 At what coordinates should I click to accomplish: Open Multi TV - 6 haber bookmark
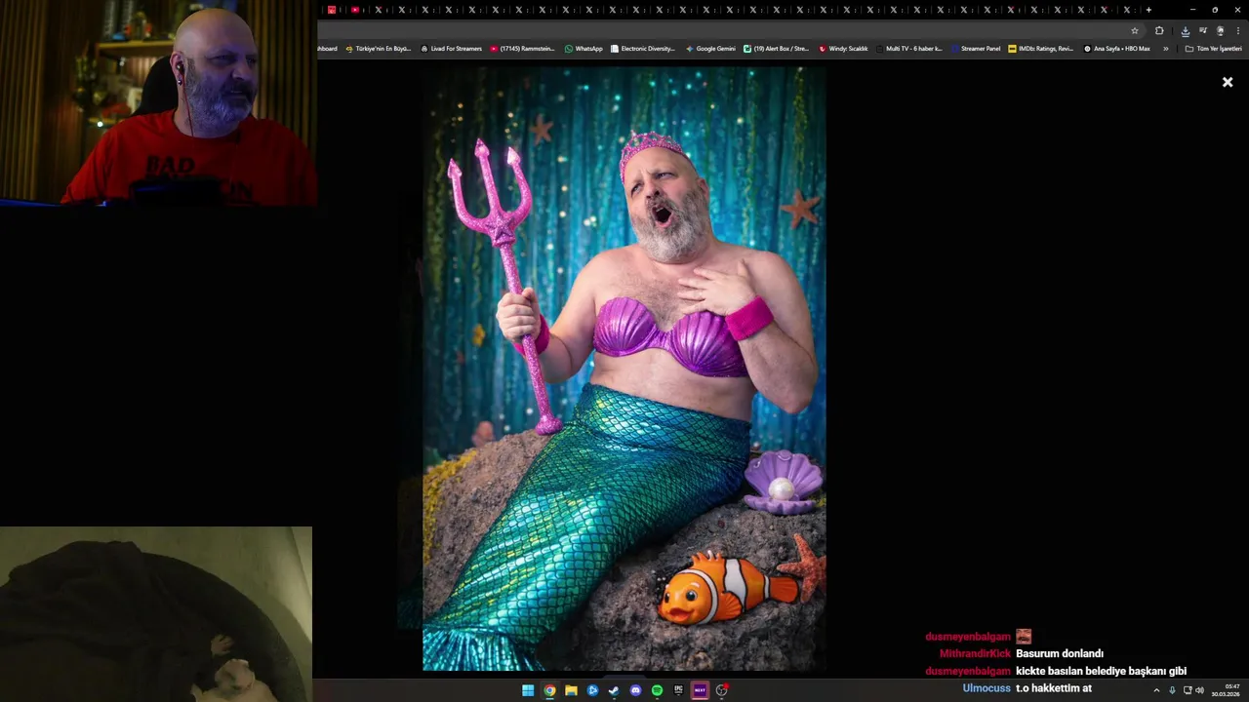coord(909,48)
